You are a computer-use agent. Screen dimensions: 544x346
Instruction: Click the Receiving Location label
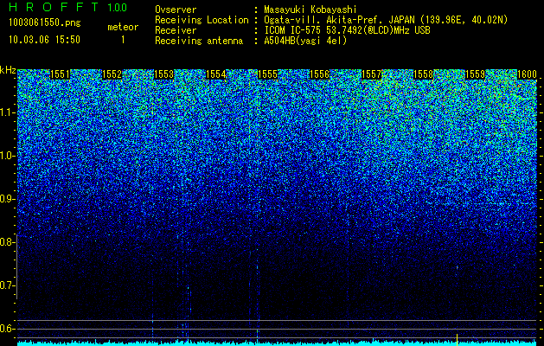tap(202, 20)
